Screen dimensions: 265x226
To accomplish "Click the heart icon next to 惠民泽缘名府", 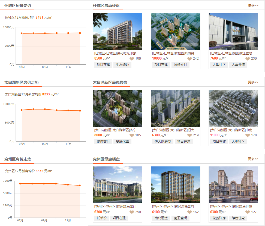I will (190, 212).
